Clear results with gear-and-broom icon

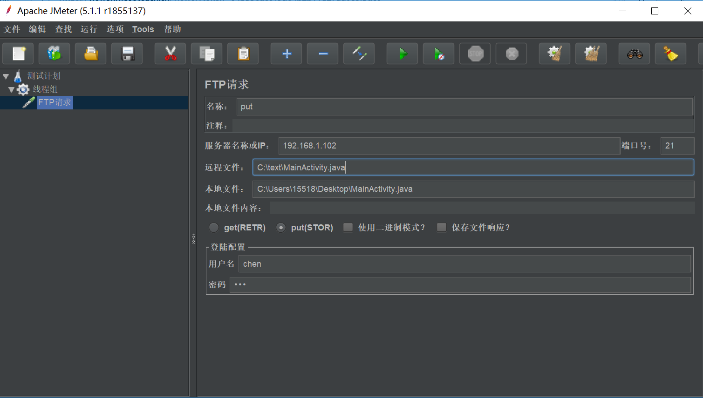(x=555, y=54)
